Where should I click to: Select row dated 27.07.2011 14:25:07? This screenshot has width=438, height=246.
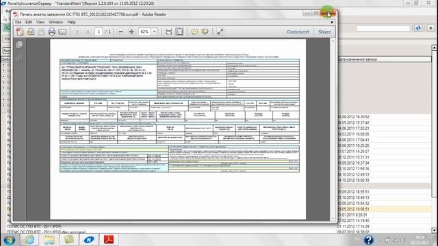354,152
